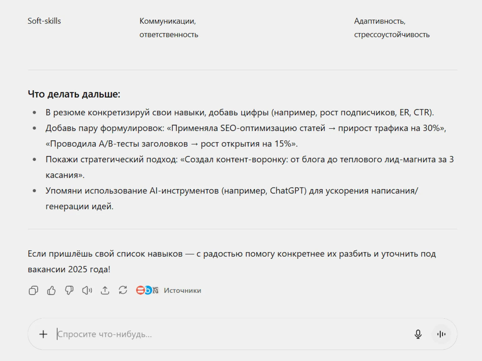Click the 'Что делать дальше:' heading
482x361 pixels.
coord(74,94)
